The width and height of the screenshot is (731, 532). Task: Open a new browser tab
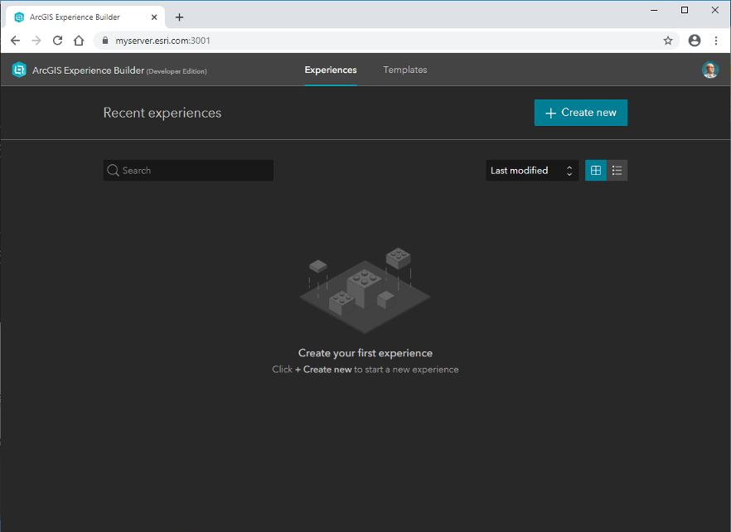pos(180,16)
